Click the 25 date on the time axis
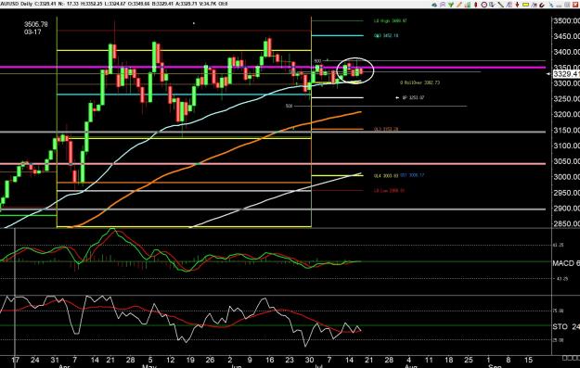Viewport: 580px width, 368px height. coord(469,360)
